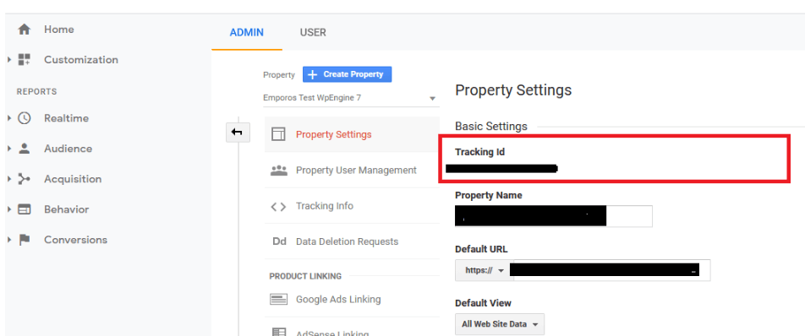Open Tracking Info code brackets icon
This screenshot has width=805, height=336.
point(278,207)
